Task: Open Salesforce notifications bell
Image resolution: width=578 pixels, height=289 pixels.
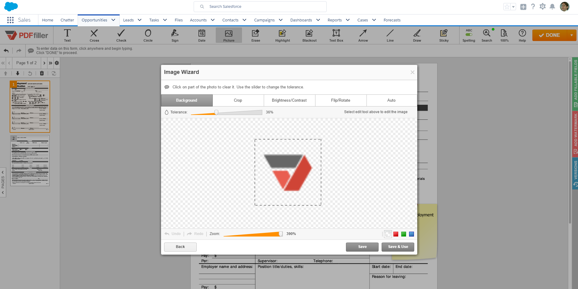Action: [552, 7]
